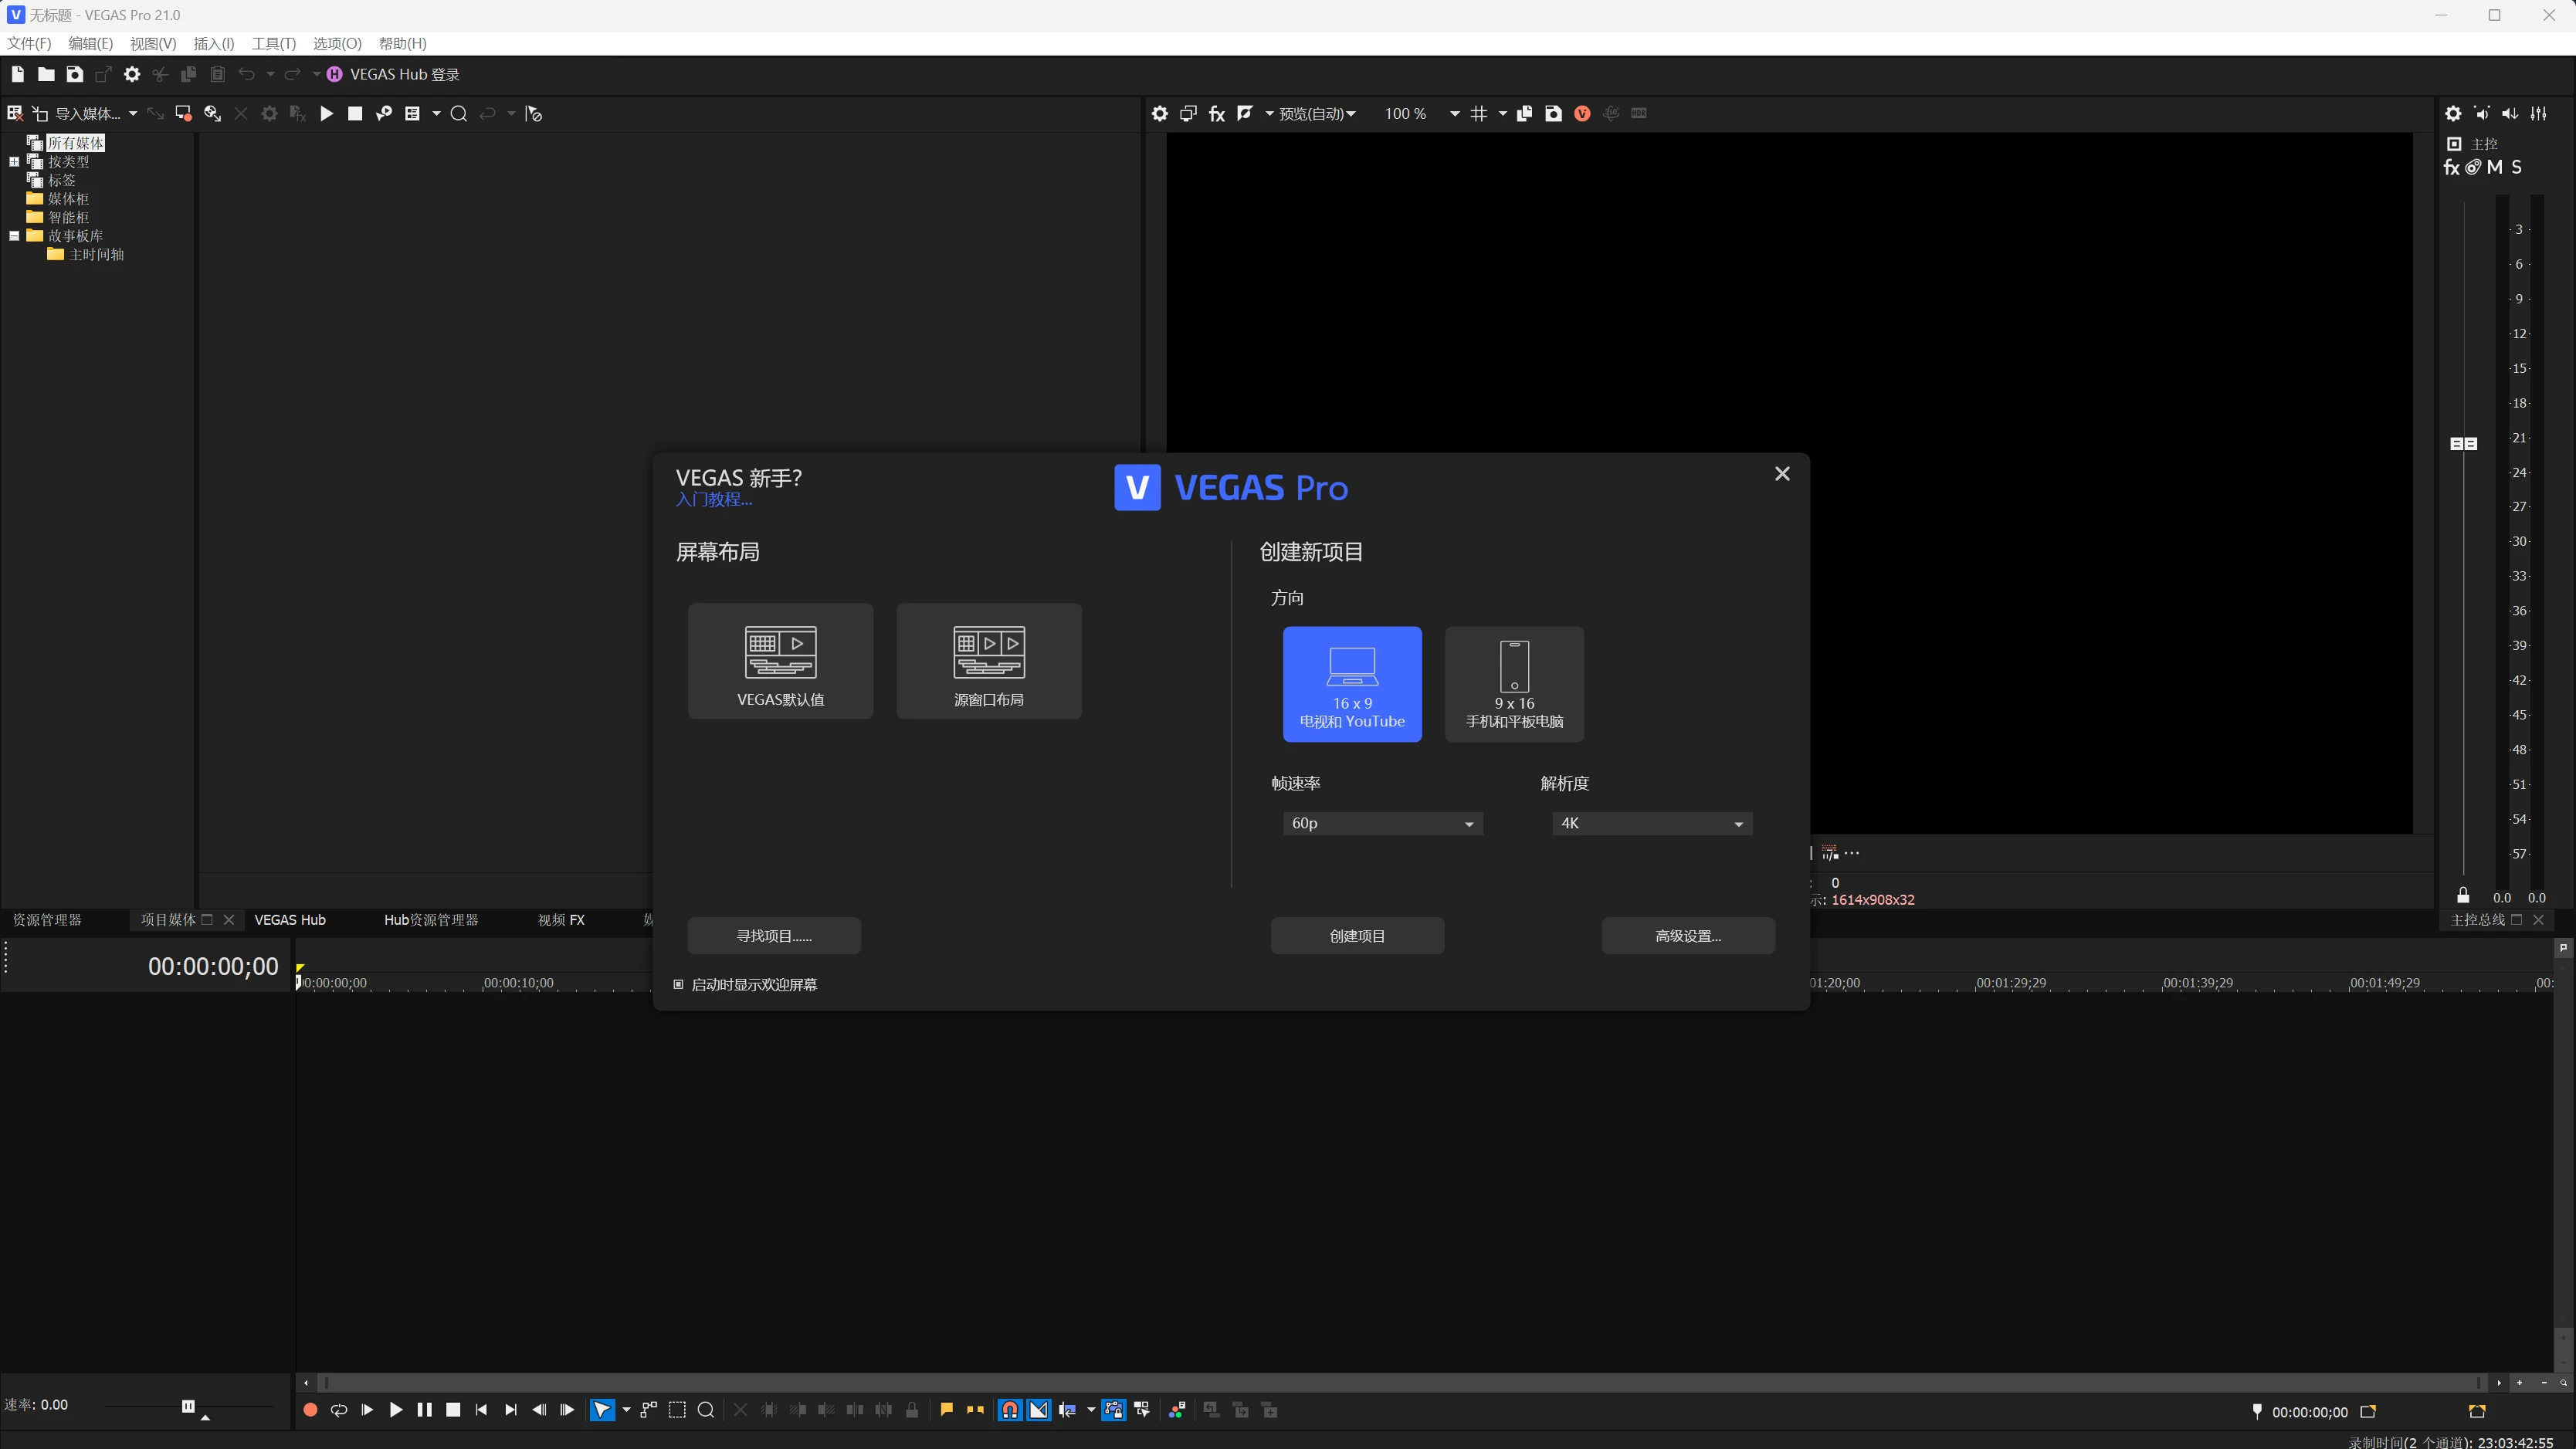Open the 解析度 4K dropdown
Screen dimensions: 2576x1449
pos(1652,823)
